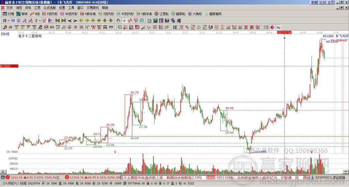This screenshot has height=187, width=349.
Task: Open the 9T四方形 tool
Action: pyautogui.click(x=125, y=14)
